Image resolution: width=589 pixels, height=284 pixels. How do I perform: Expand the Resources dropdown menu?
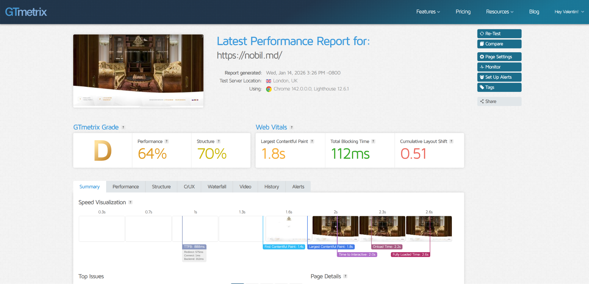click(500, 12)
